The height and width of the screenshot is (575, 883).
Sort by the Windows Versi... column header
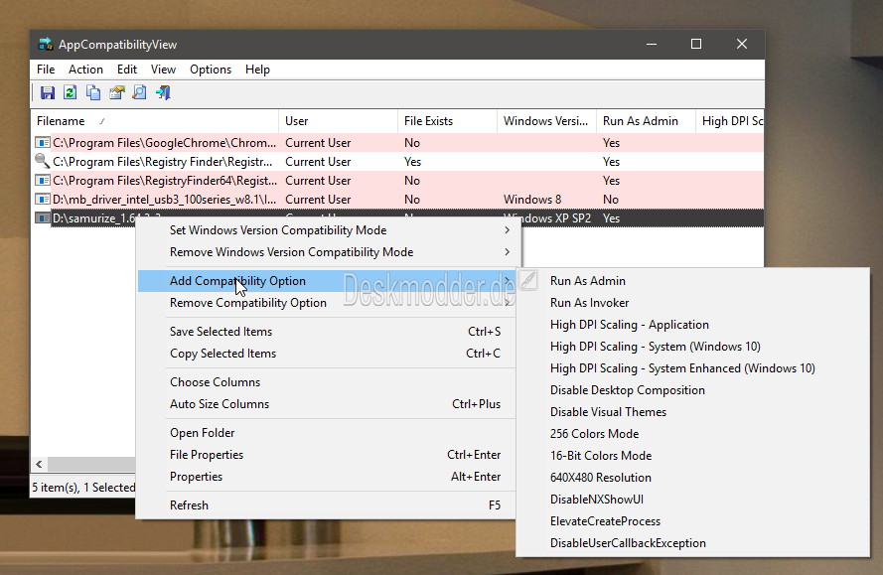[x=546, y=121]
